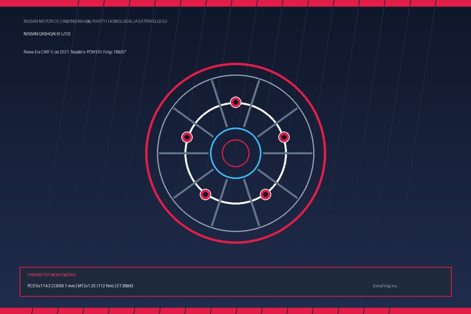
Task: Select the upper-left red bolt hole marker
Action: click(x=187, y=137)
